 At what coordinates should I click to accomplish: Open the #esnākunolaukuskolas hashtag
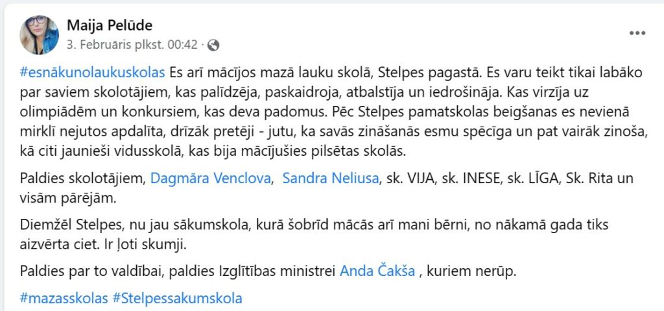pos(93,72)
